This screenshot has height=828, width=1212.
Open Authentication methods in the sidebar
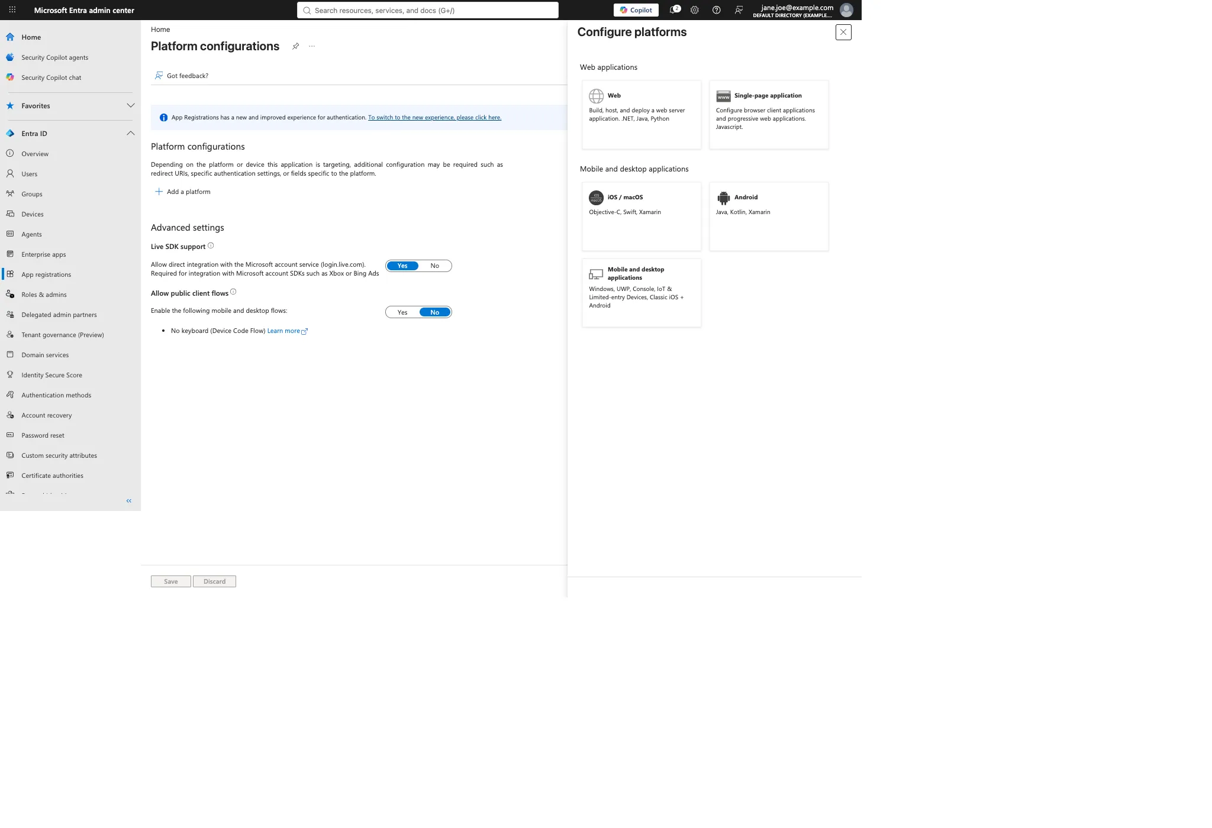(x=70, y=395)
